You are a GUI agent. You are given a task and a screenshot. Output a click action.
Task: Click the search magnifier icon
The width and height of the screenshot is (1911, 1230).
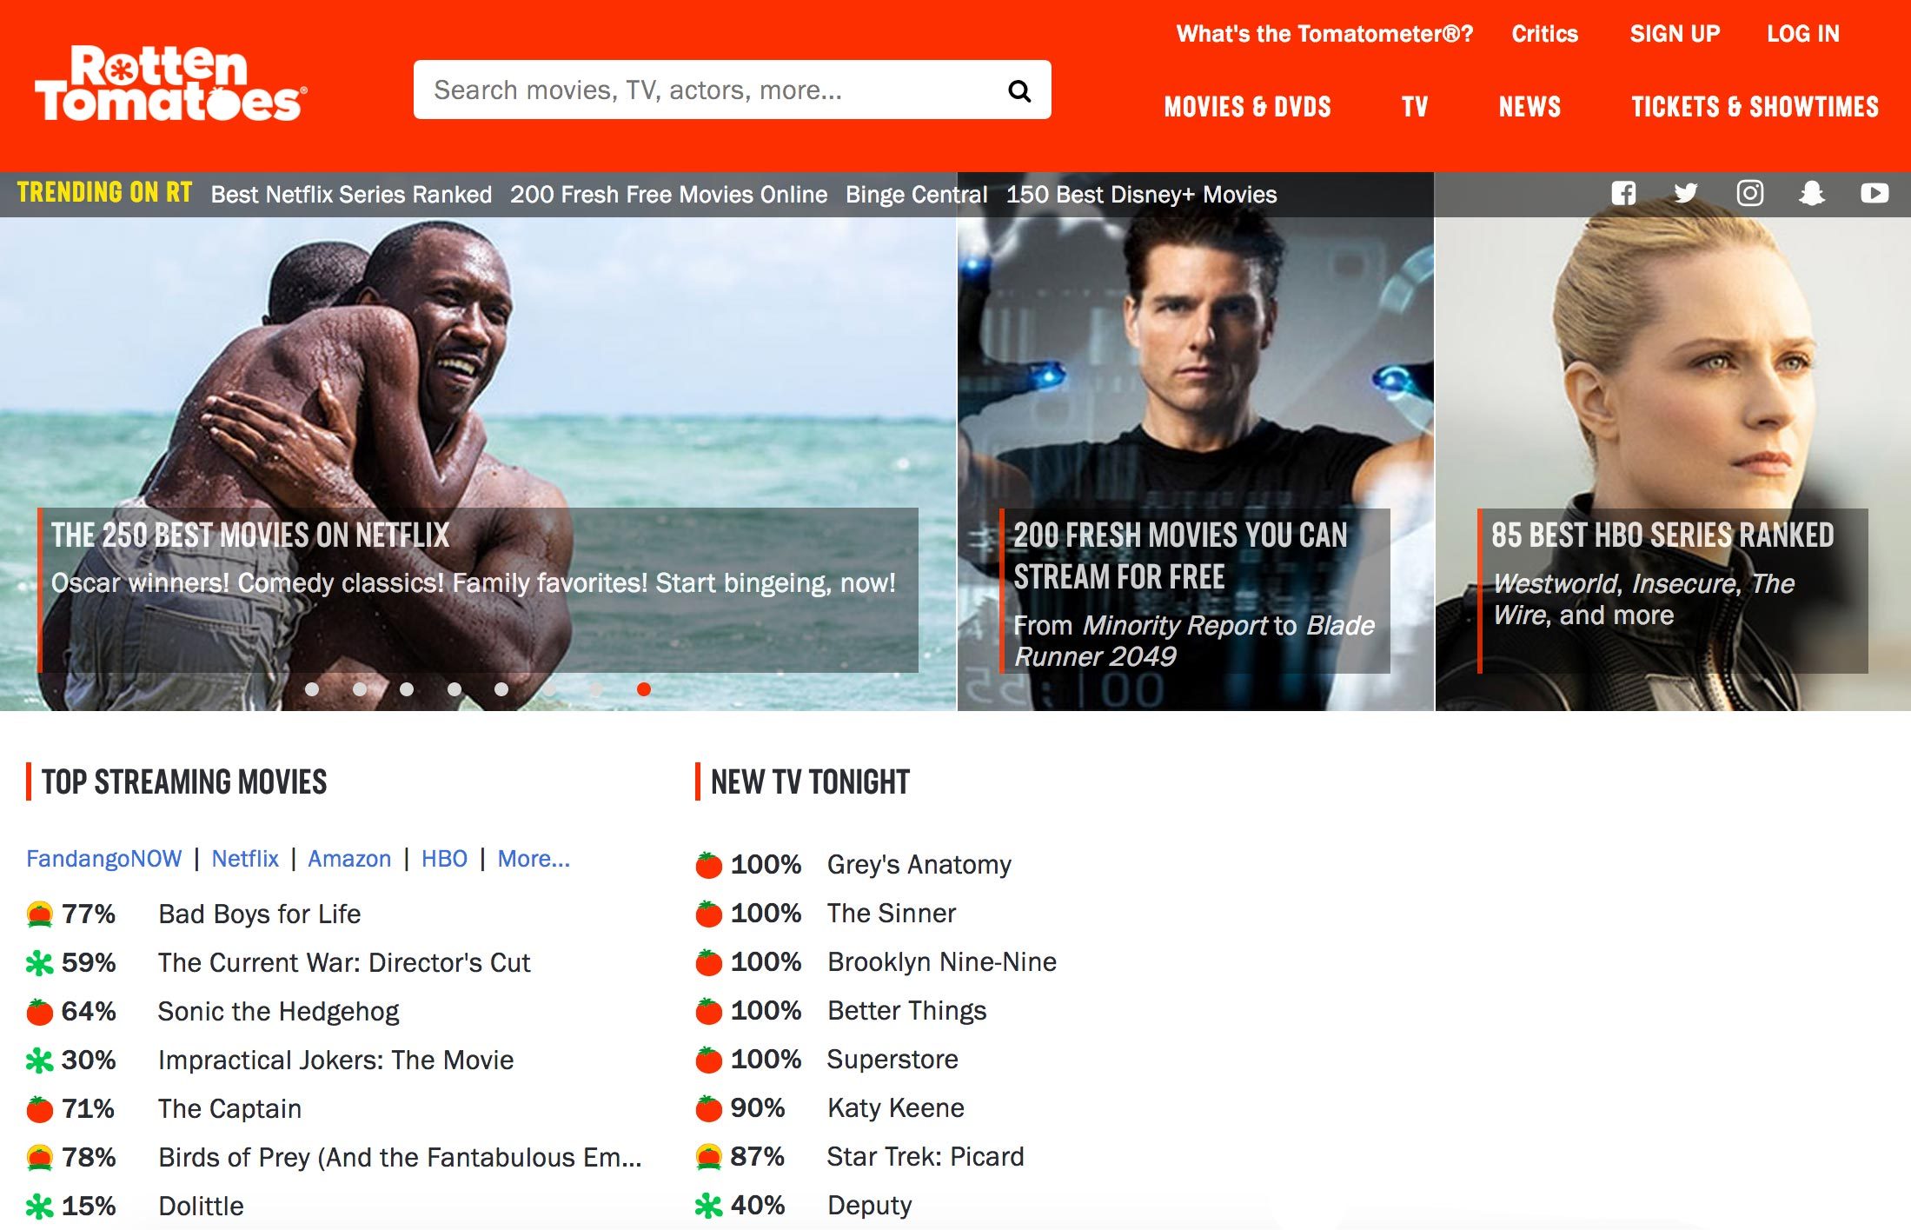(x=1019, y=90)
